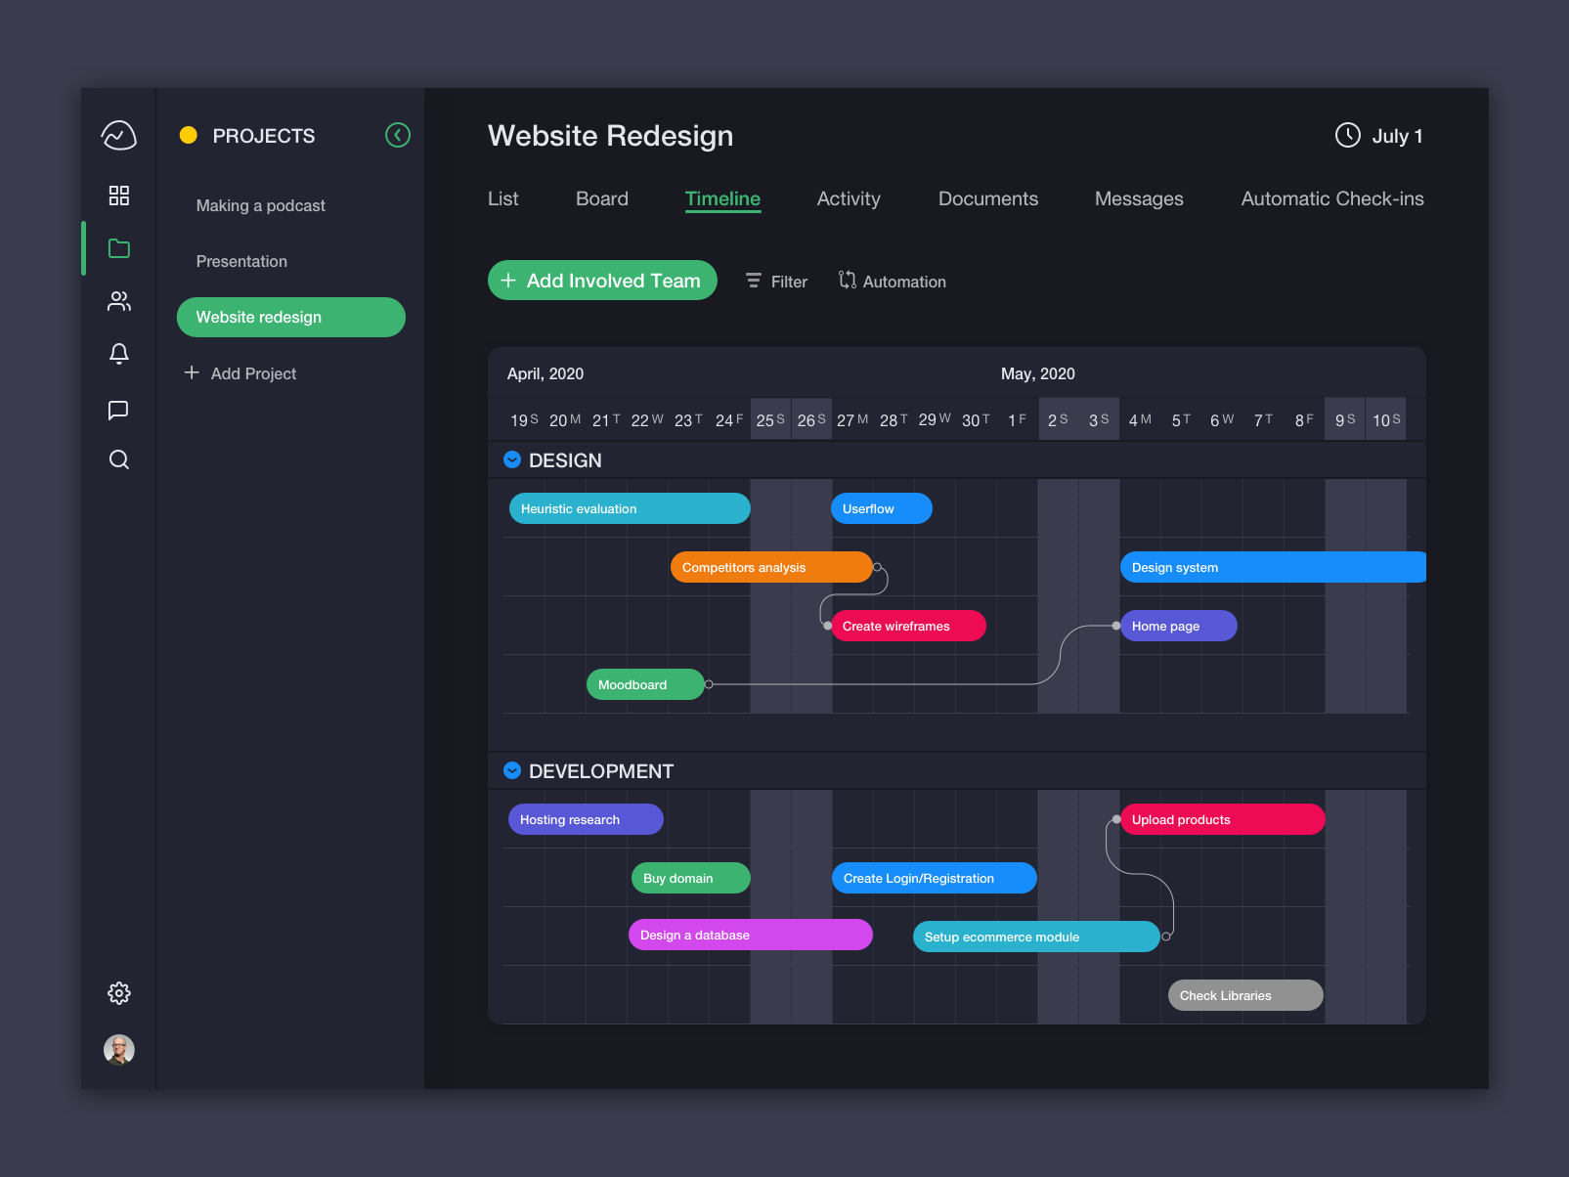The height and width of the screenshot is (1177, 1569).
Task: Click the July 1 date label
Action: (x=1397, y=136)
